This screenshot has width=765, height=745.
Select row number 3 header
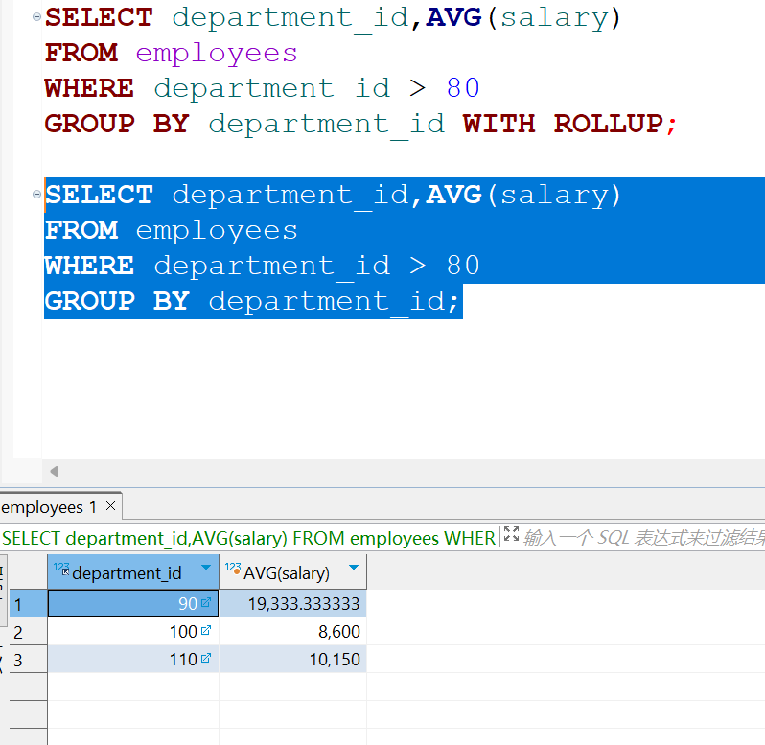27,660
